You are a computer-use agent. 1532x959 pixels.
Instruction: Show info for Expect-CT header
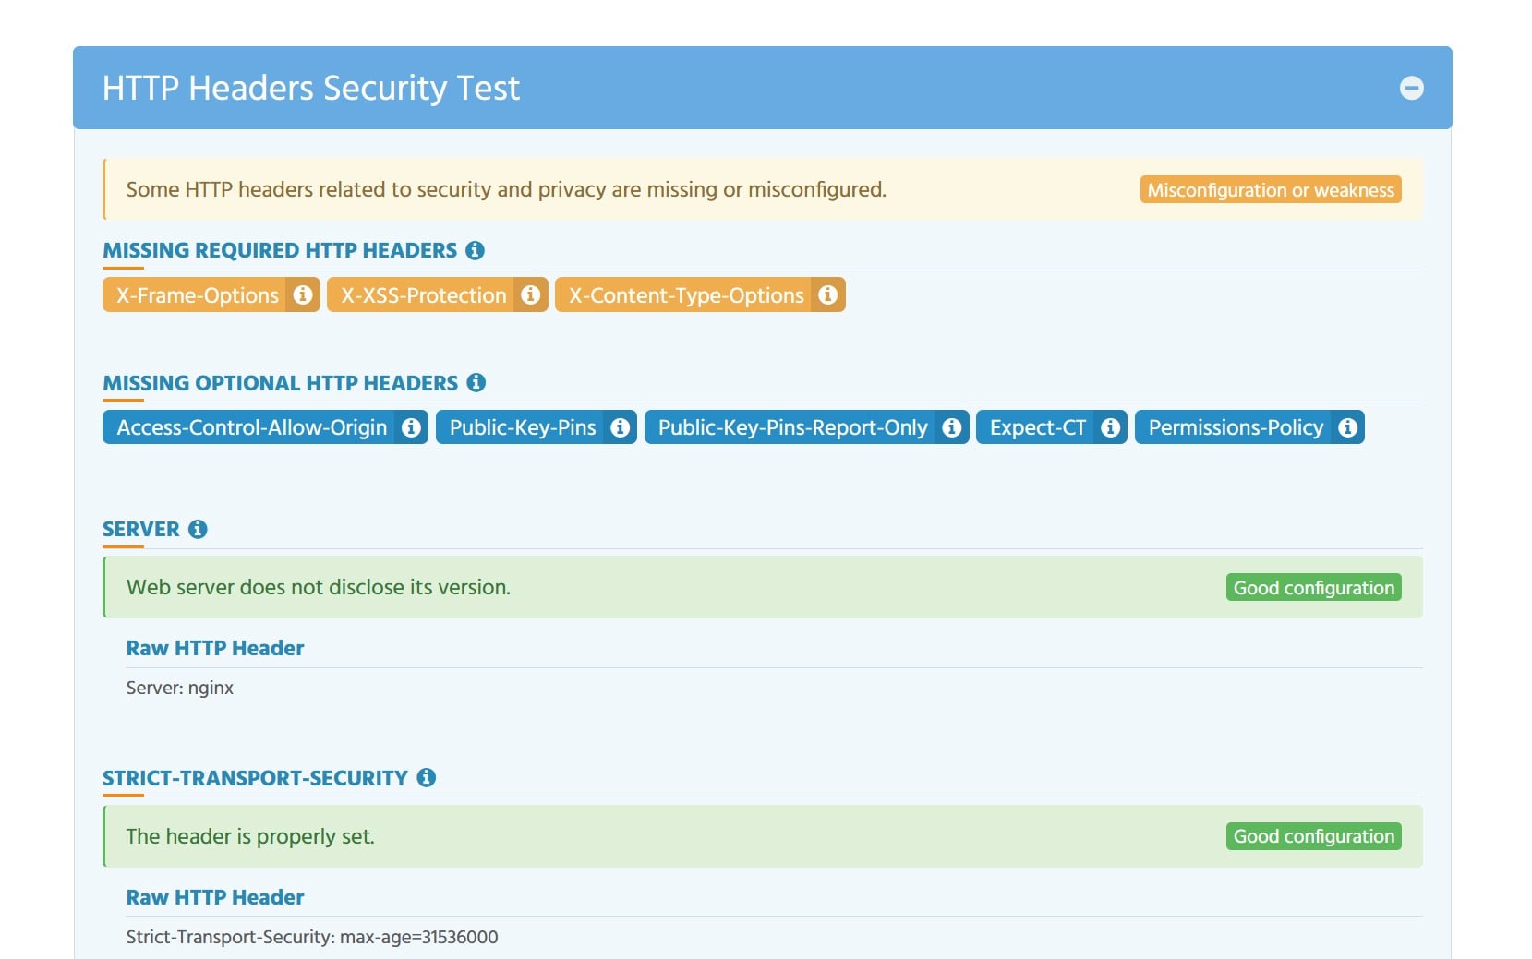1111,427
